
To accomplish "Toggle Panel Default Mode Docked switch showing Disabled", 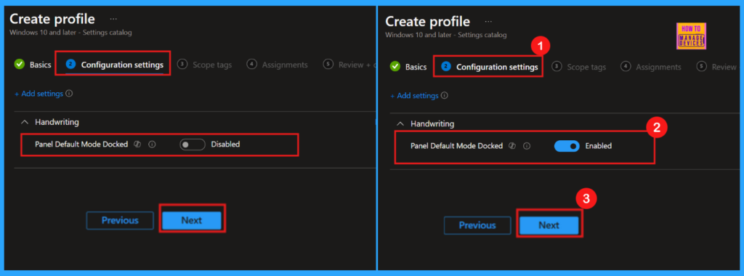I will (192, 145).
